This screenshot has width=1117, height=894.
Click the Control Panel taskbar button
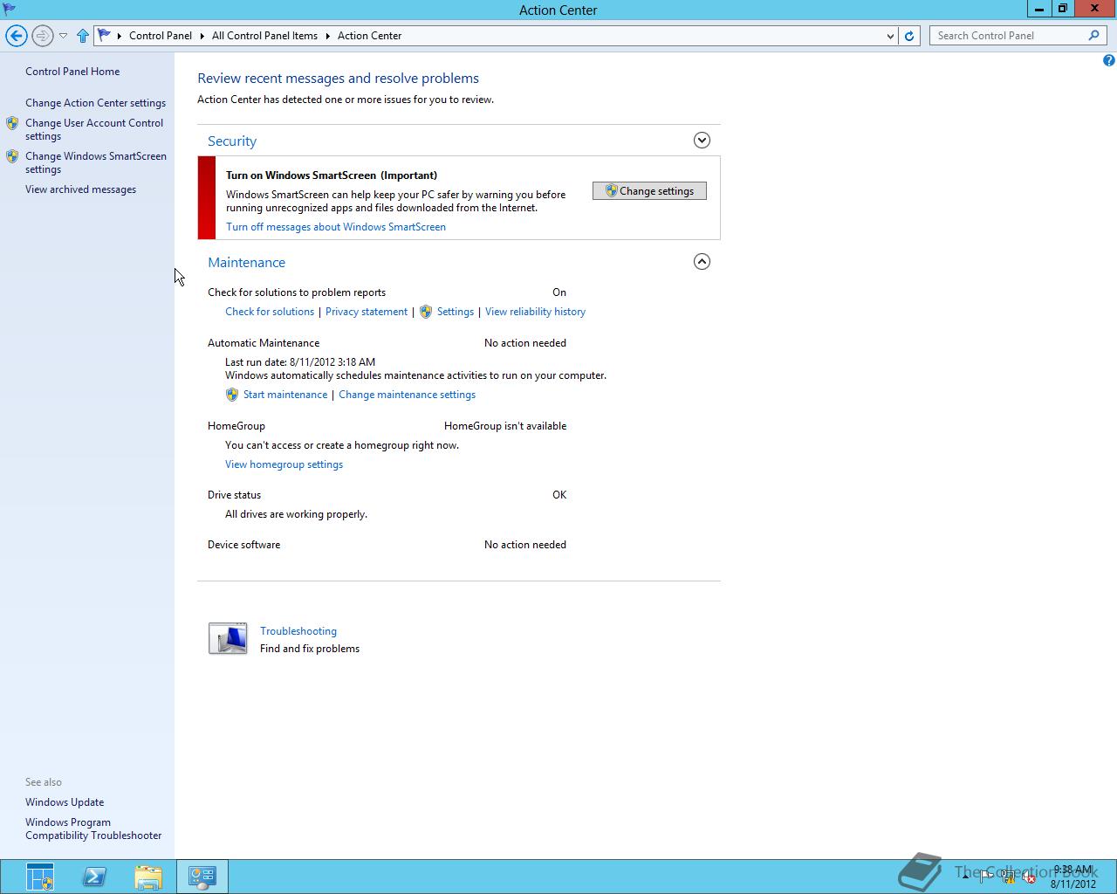202,877
